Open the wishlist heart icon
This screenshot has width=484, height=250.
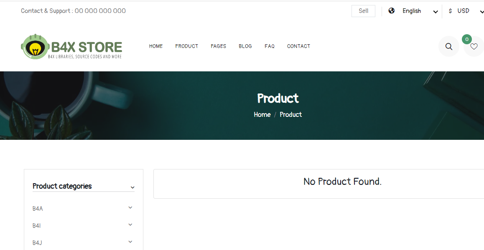pos(474,47)
